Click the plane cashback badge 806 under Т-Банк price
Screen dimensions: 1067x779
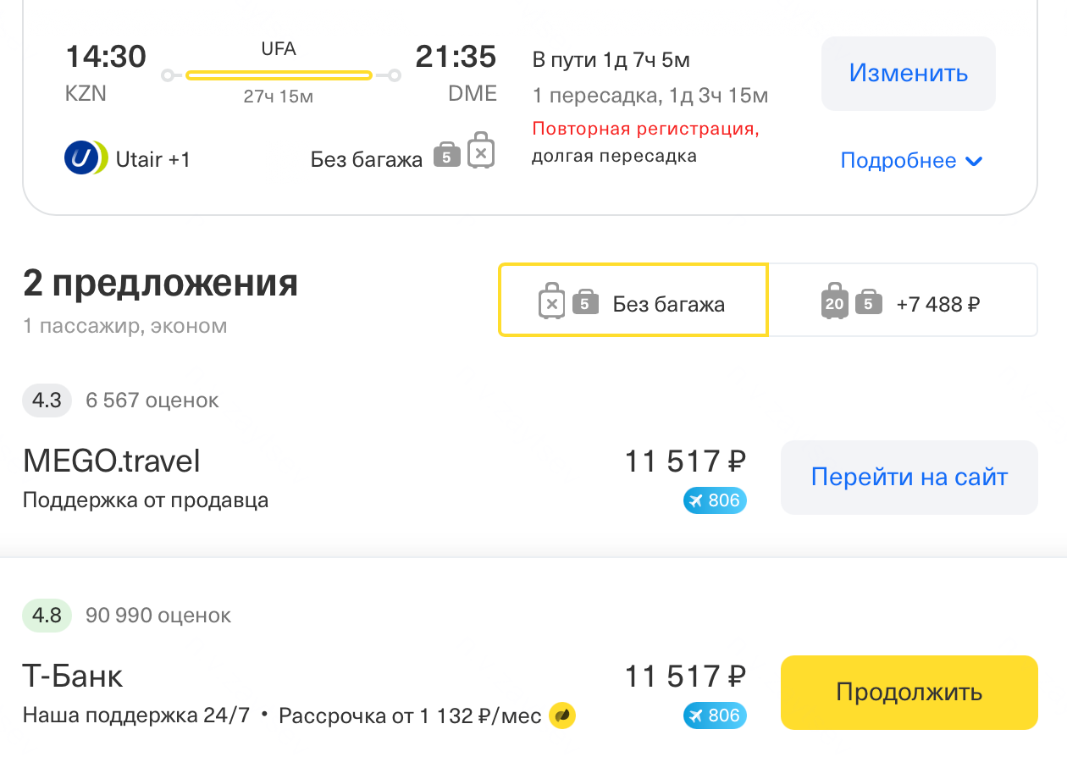click(714, 715)
